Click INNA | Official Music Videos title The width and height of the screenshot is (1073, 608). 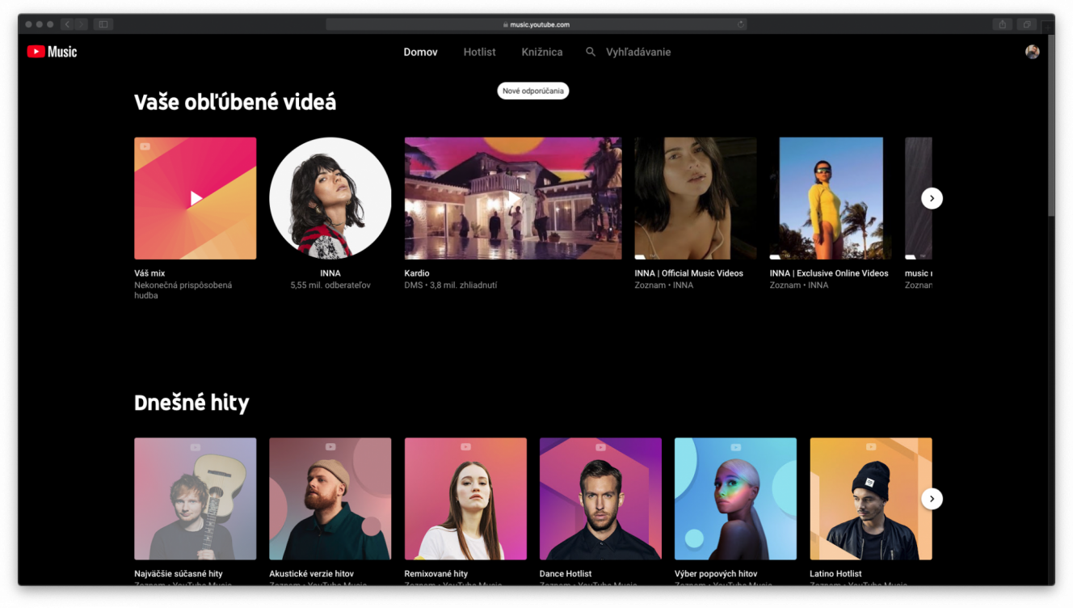click(x=689, y=273)
